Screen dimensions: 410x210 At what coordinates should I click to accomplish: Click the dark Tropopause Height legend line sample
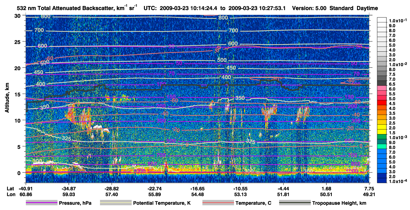click(295, 203)
